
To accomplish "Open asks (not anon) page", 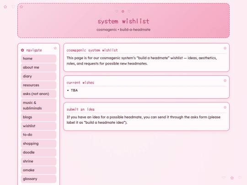I will point(38,94).
